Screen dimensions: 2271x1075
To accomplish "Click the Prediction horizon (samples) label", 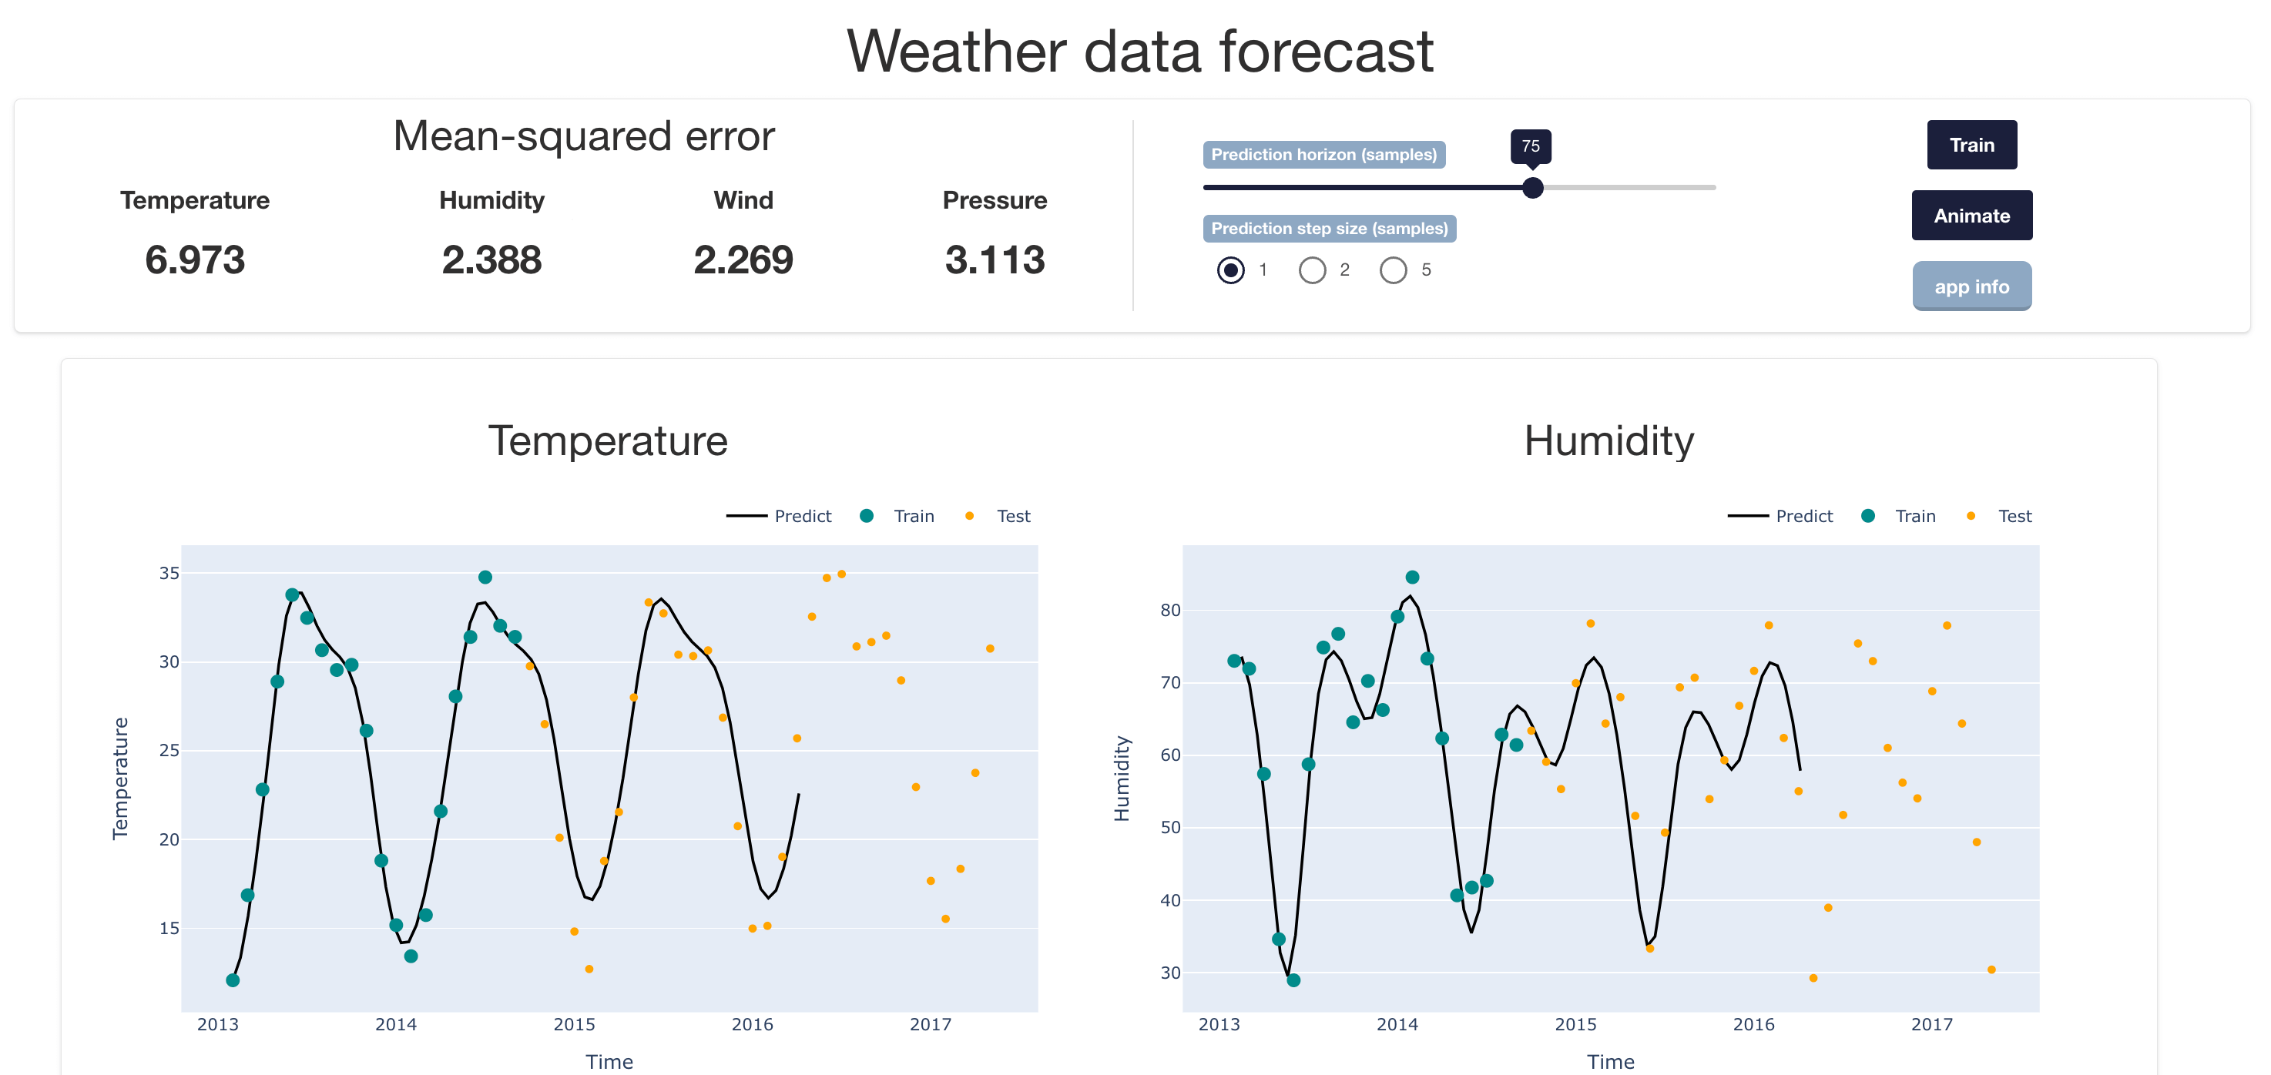I will click(x=1323, y=154).
